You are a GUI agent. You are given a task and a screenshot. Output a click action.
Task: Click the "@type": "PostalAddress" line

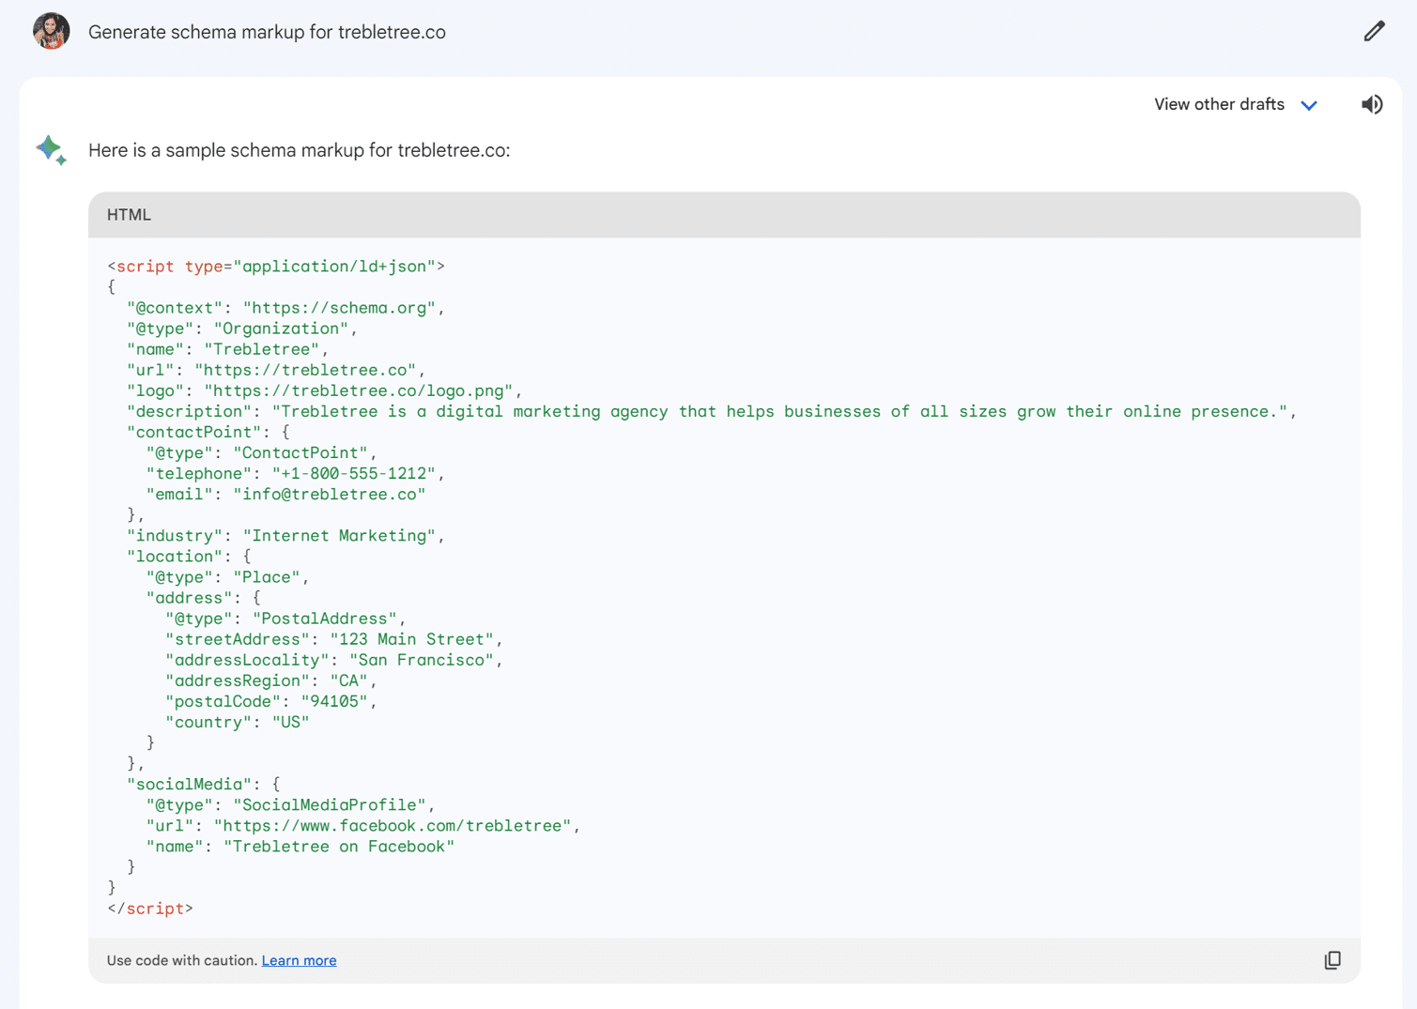point(285,618)
